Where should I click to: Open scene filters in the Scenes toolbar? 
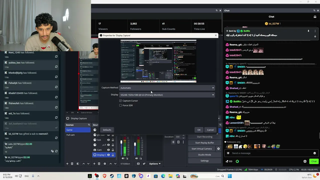78,164
